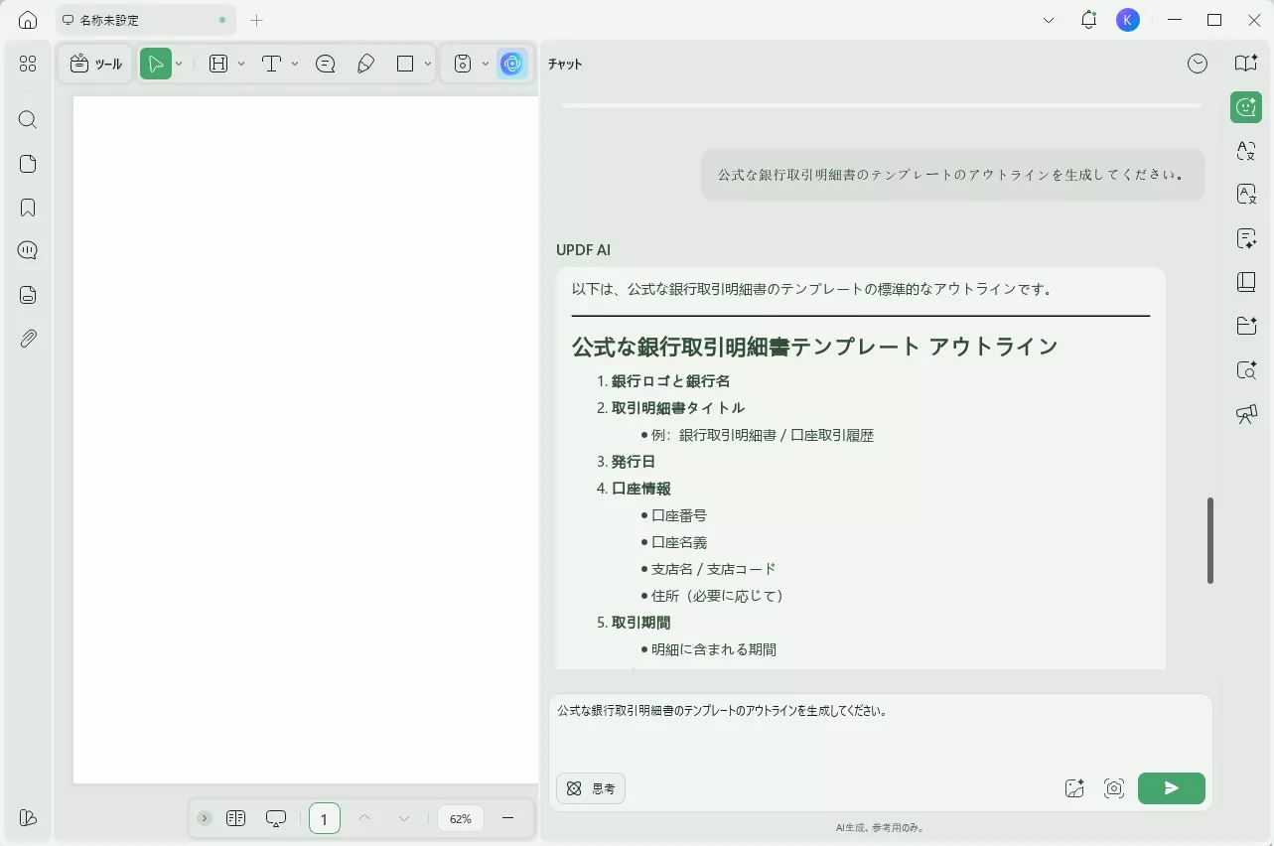The image size is (1274, 846).
Task: Open chat history clock icon
Action: pos(1197,63)
